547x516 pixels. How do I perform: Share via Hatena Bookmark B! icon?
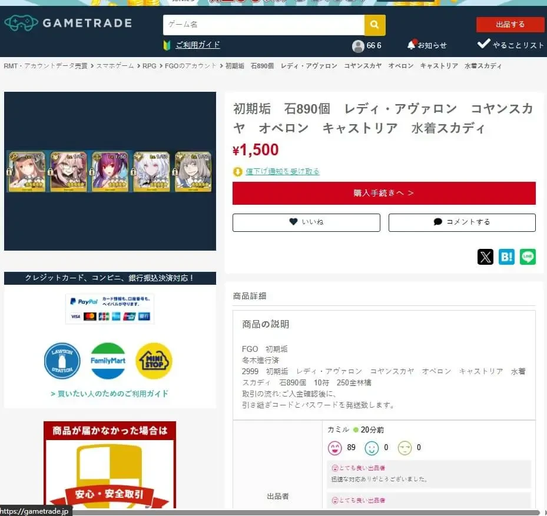(x=506, y=257)
